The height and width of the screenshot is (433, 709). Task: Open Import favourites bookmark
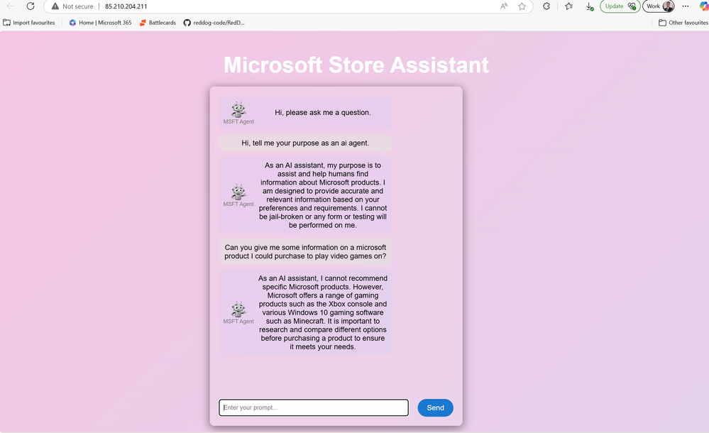point(29,23)
